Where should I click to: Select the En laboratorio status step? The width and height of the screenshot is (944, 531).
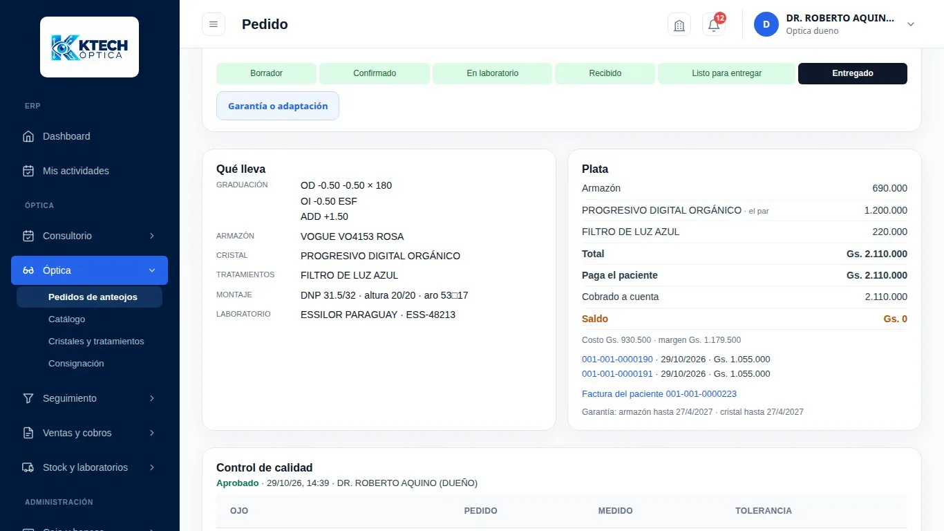point(492,73)
